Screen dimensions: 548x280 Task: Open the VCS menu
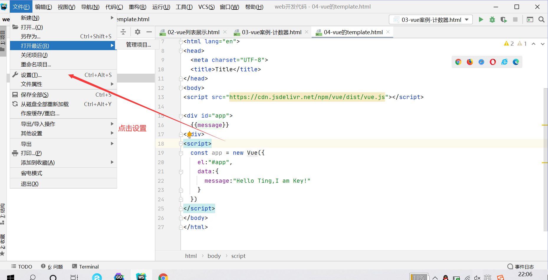click(206, 7)
